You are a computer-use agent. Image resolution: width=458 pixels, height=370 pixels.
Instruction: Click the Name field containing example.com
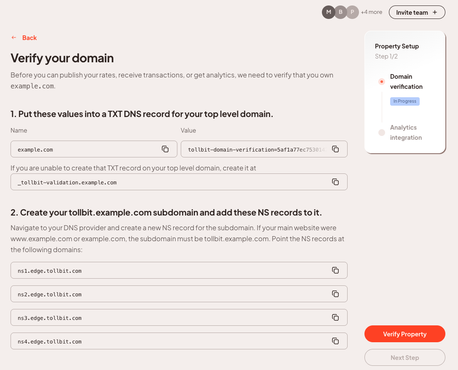click(94, 149)
